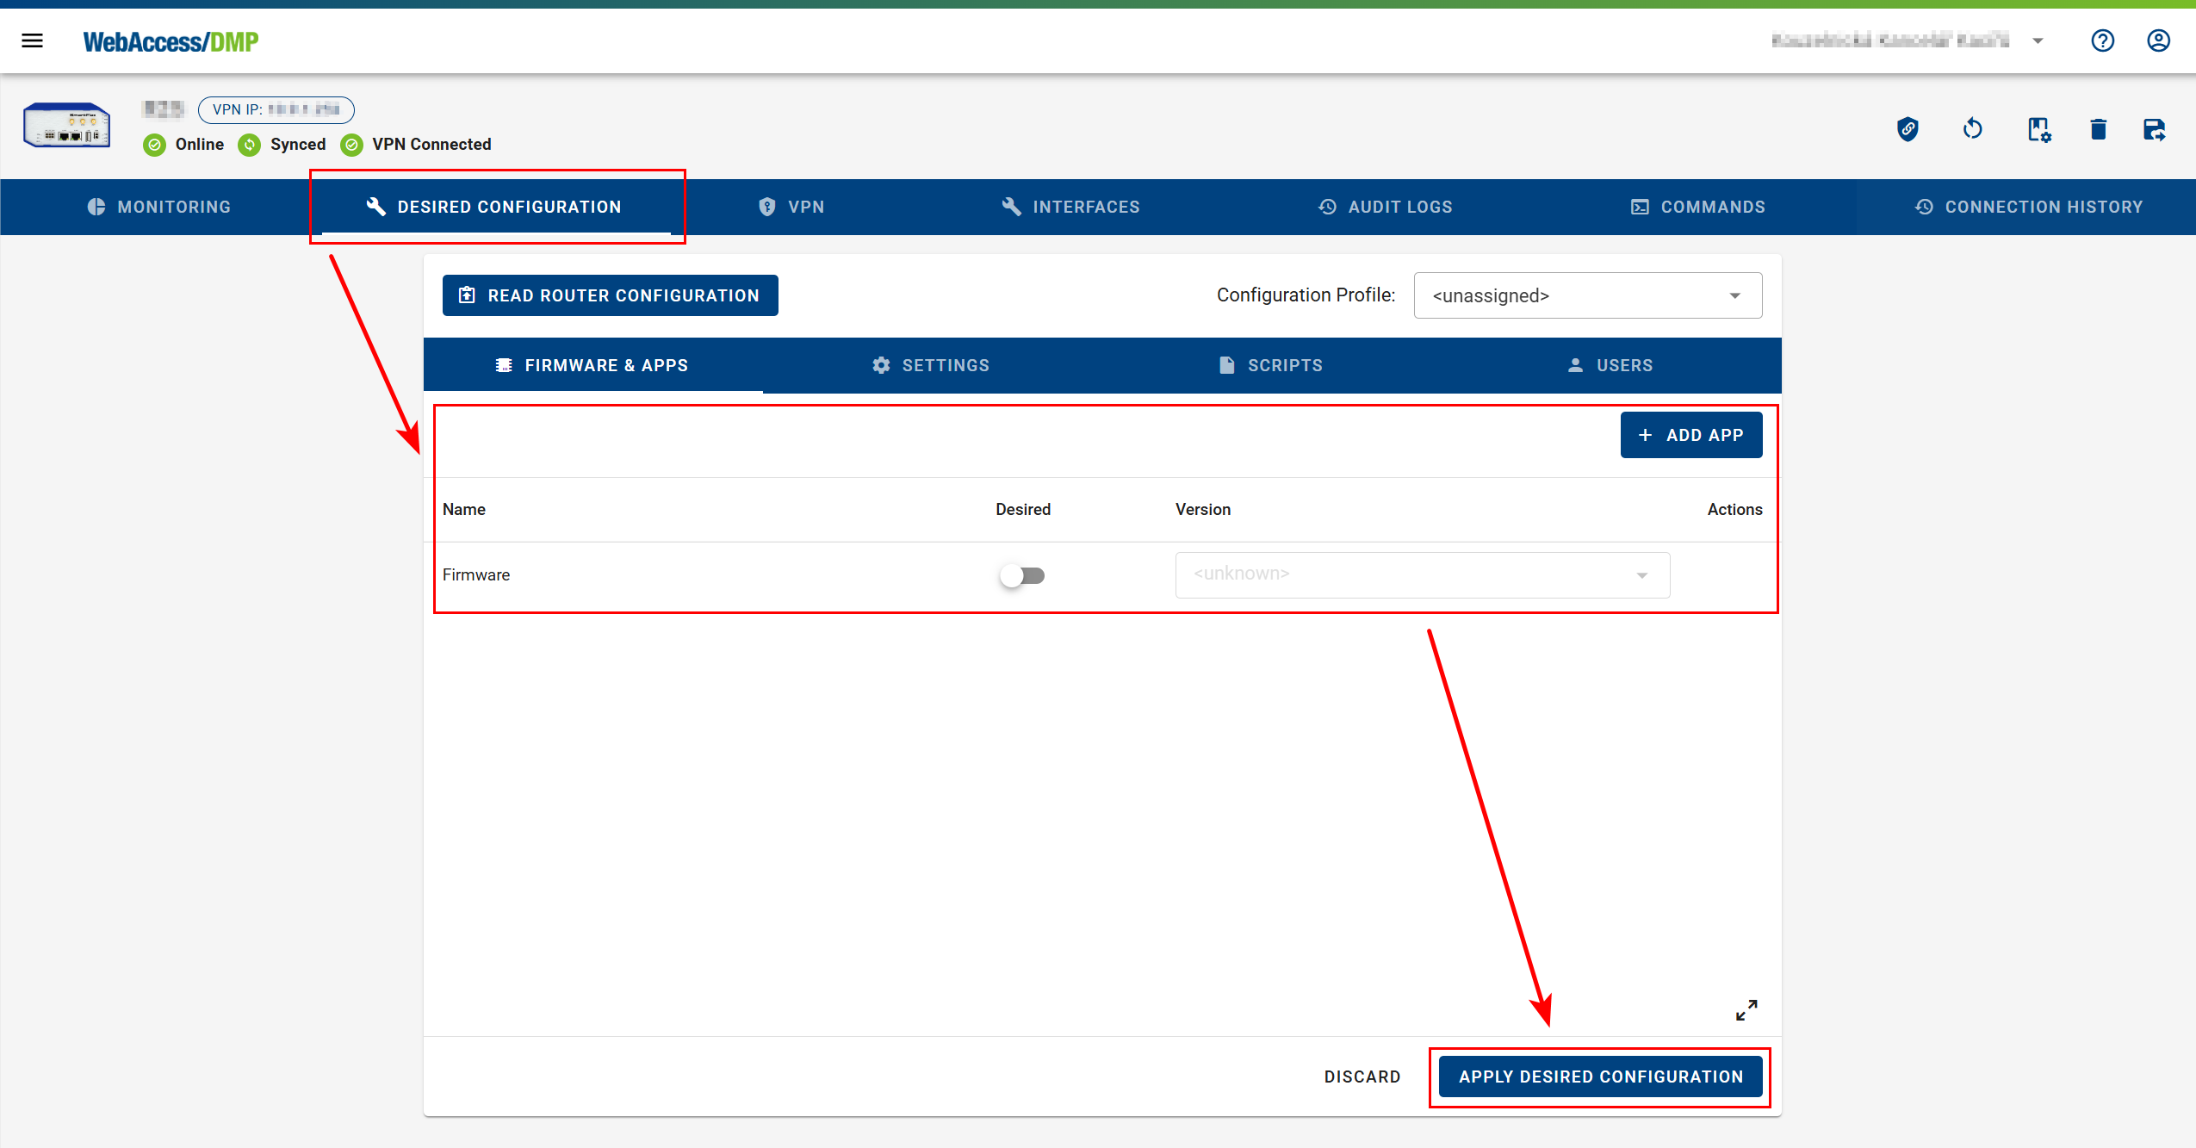Open the user account profile icon
The height and width of the screenshot is (1148, 2196).
pos(2158,40)
